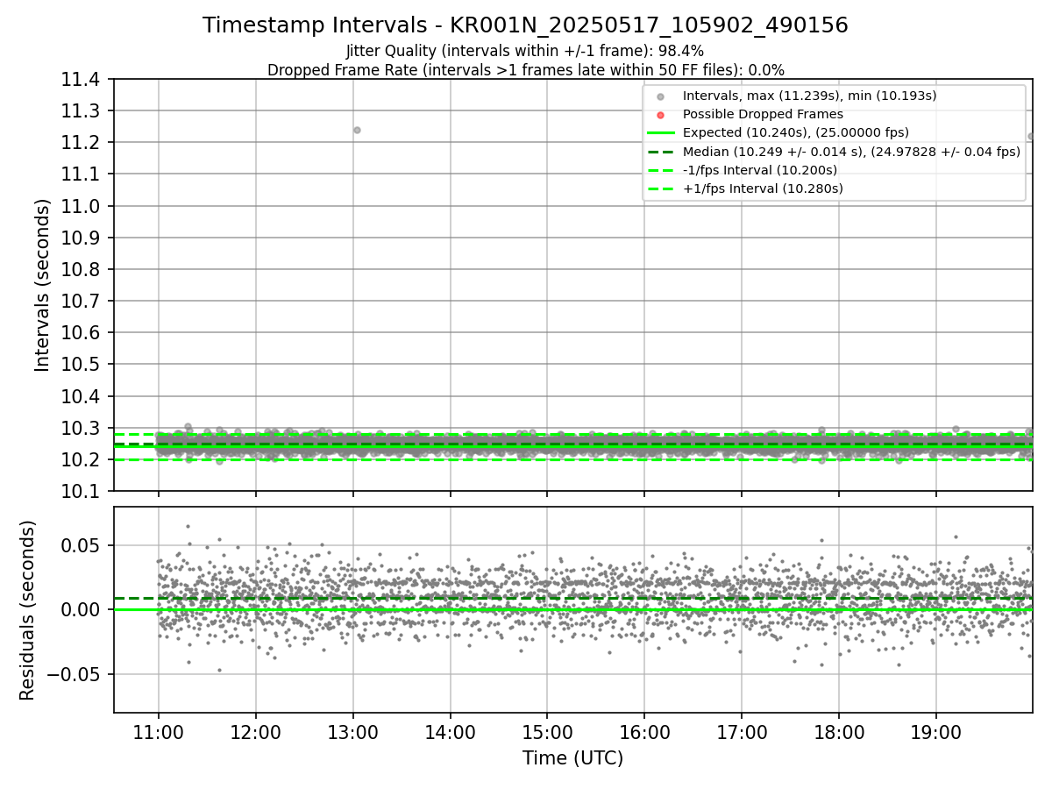1052x789 pixels.
Task: Click the outlier data point near 13:00 at 11.24s
Action: pos(357,130)
